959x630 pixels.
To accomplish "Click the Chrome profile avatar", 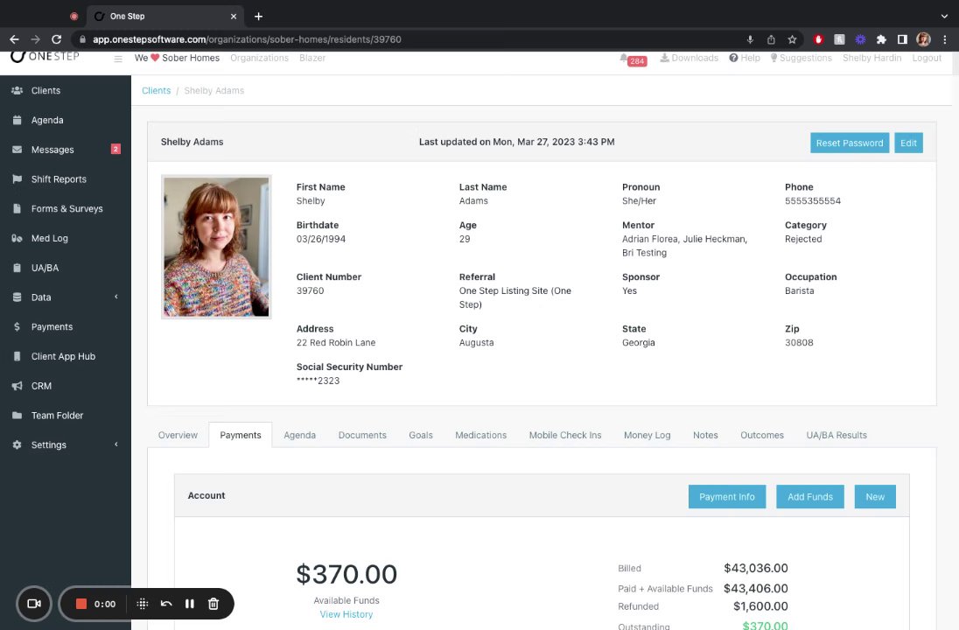I will (x=923, y=39).
